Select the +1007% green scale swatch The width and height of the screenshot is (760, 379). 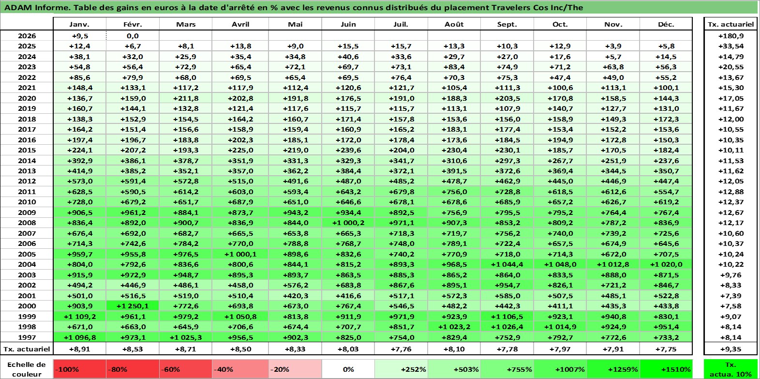(x=560, y=369)
